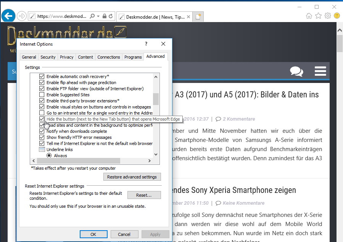Click the Sony Xperia Smartphone article headline
The height and width of the screenshot is (242, 343).
[234, 190]
